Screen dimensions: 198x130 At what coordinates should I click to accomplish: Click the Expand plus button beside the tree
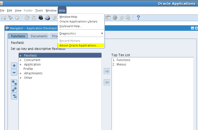pos(14,66)
